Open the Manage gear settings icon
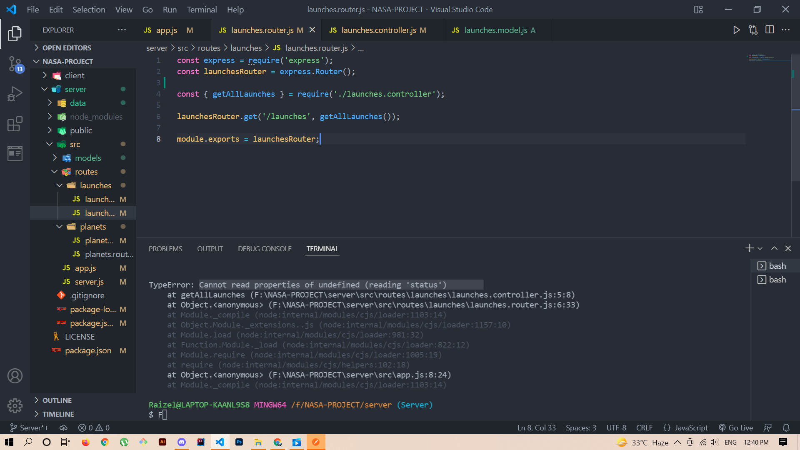This screenshot has height=450, width=800. coord(15,405)
